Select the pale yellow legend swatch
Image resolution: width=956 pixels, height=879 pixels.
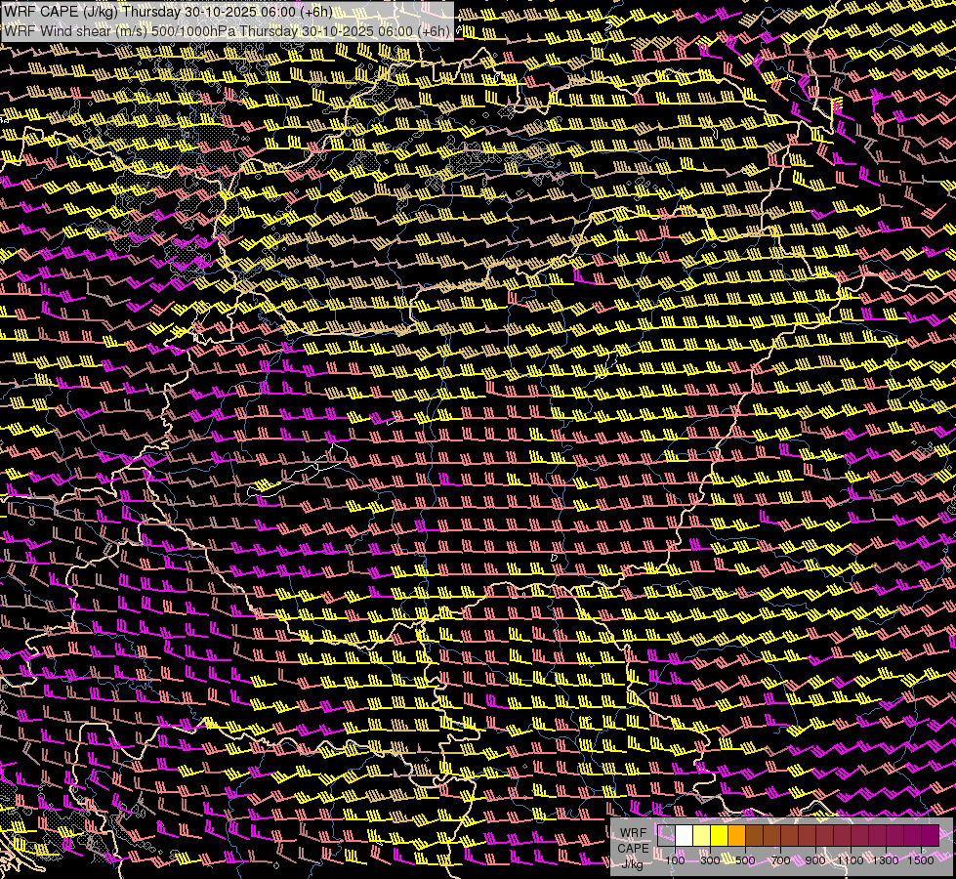[701, 835]
